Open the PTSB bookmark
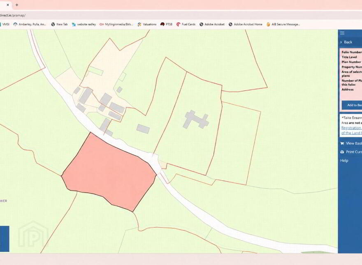Screen dimensions: 362x265 [x=166, y=24]
